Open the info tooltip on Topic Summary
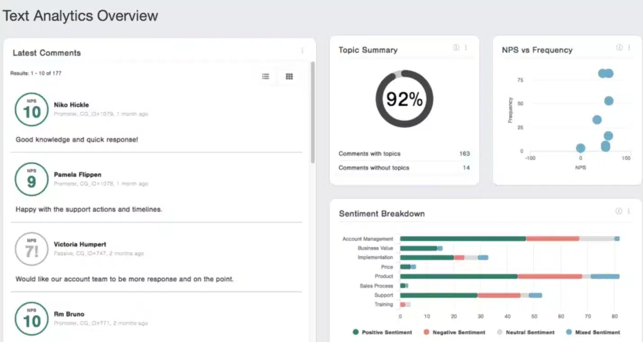643x342 pixels. click(456, 47)
